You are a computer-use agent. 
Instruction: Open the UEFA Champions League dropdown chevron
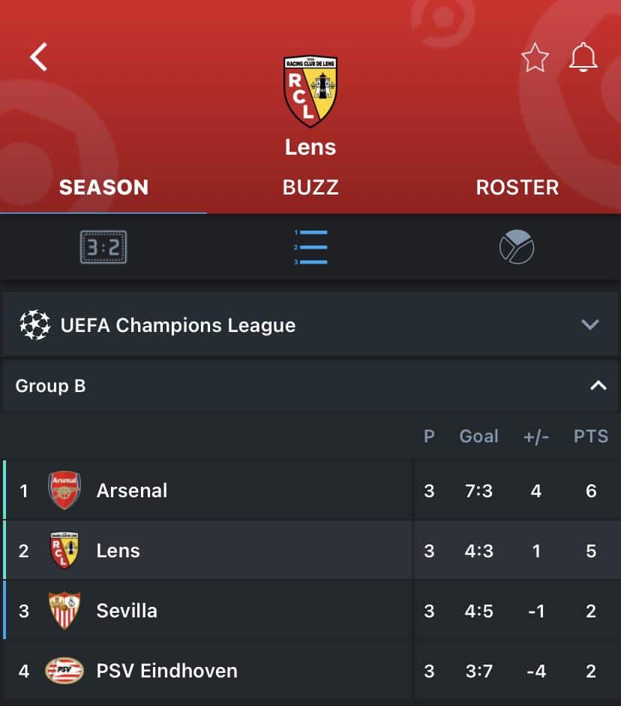pos(590,325)
